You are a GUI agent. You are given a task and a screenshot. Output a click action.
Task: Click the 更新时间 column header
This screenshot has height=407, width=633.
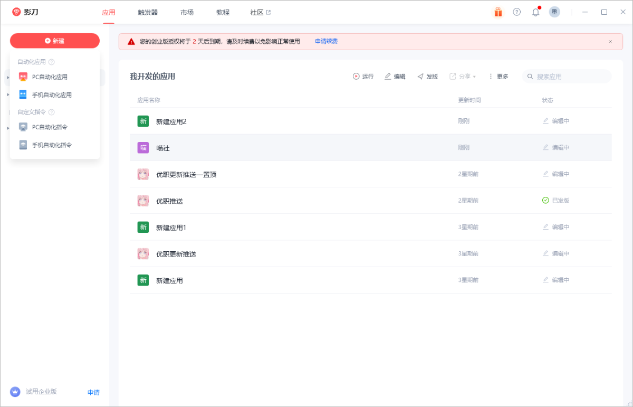[x=469, y=100]
